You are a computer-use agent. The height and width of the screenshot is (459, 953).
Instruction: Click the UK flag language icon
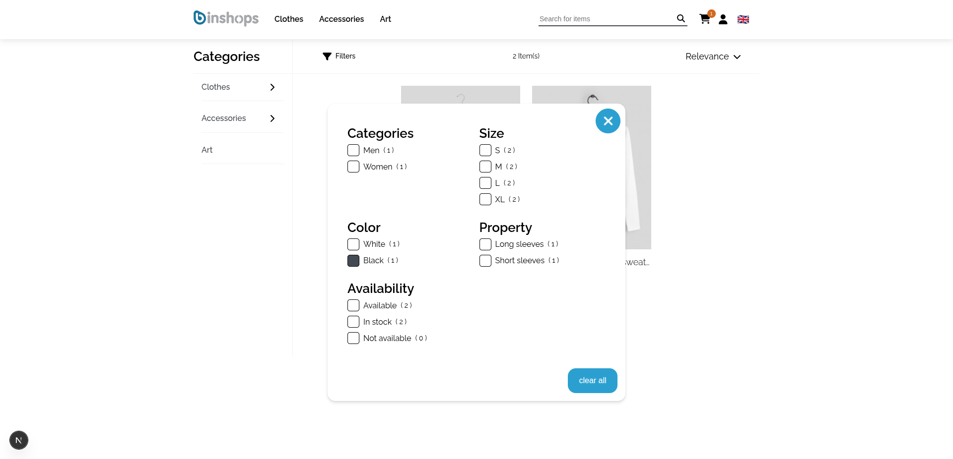pyautogui.click(x=743, y=19)
